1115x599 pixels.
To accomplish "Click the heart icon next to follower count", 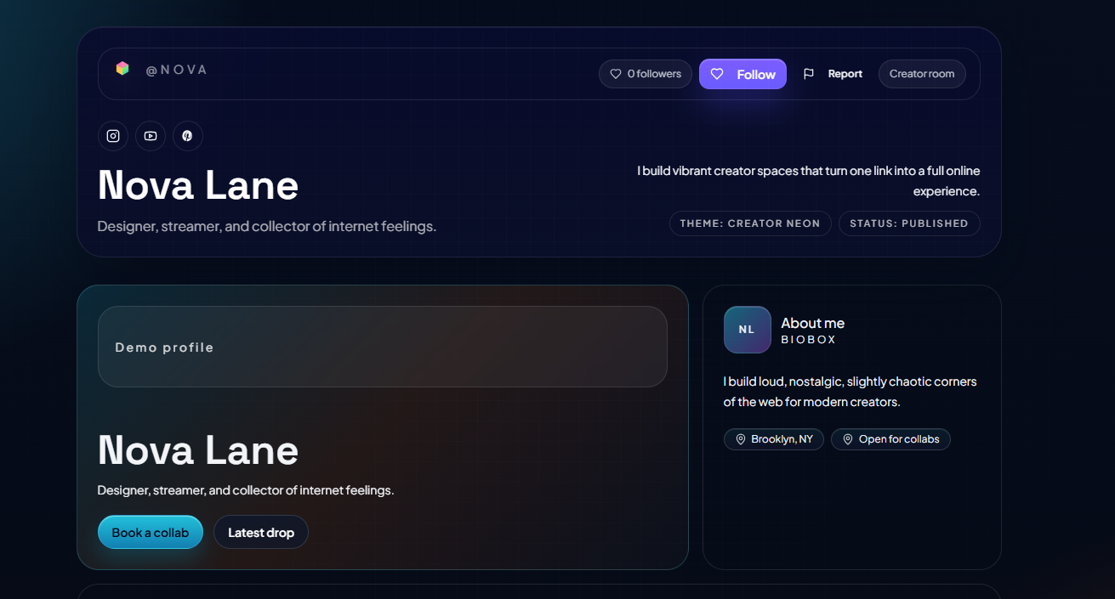I will (x=616, y=74).
